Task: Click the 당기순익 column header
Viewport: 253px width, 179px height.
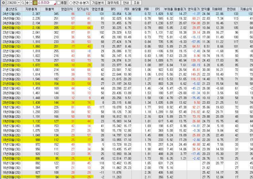Action: tap(83, 9)
